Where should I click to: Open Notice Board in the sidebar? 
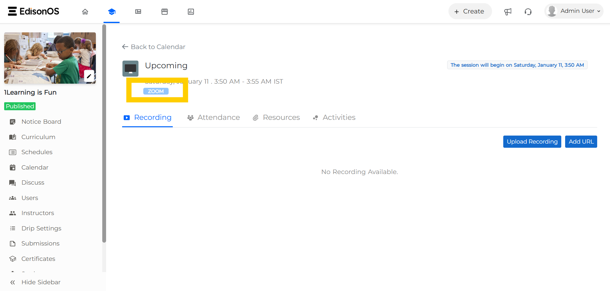(x=41, y=122)
